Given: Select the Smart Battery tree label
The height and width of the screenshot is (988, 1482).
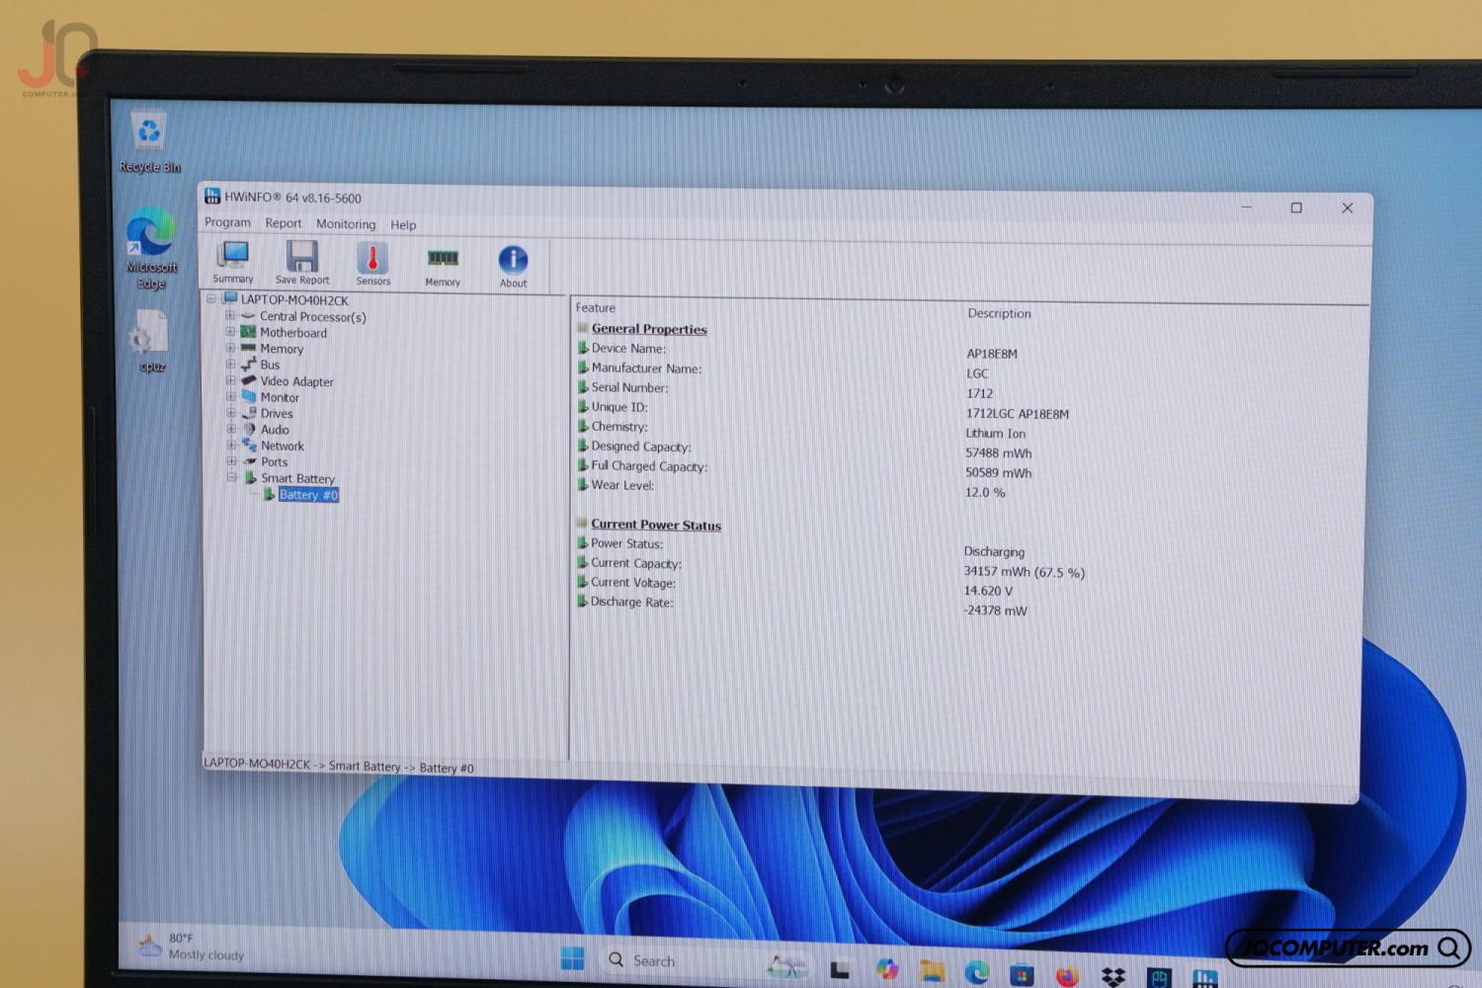Looking at the screenshot, I should pyautogui.click(x=298, y=478).
